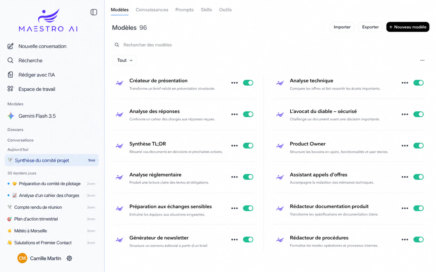The height and width of the screenshot is (272, 435).
Task: Switch to the Connaissances tab
Action: click(152, 10)
